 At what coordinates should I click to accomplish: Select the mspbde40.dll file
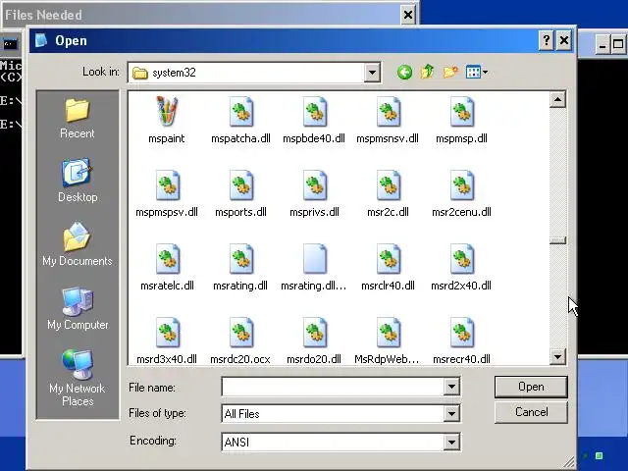[314, 119]
